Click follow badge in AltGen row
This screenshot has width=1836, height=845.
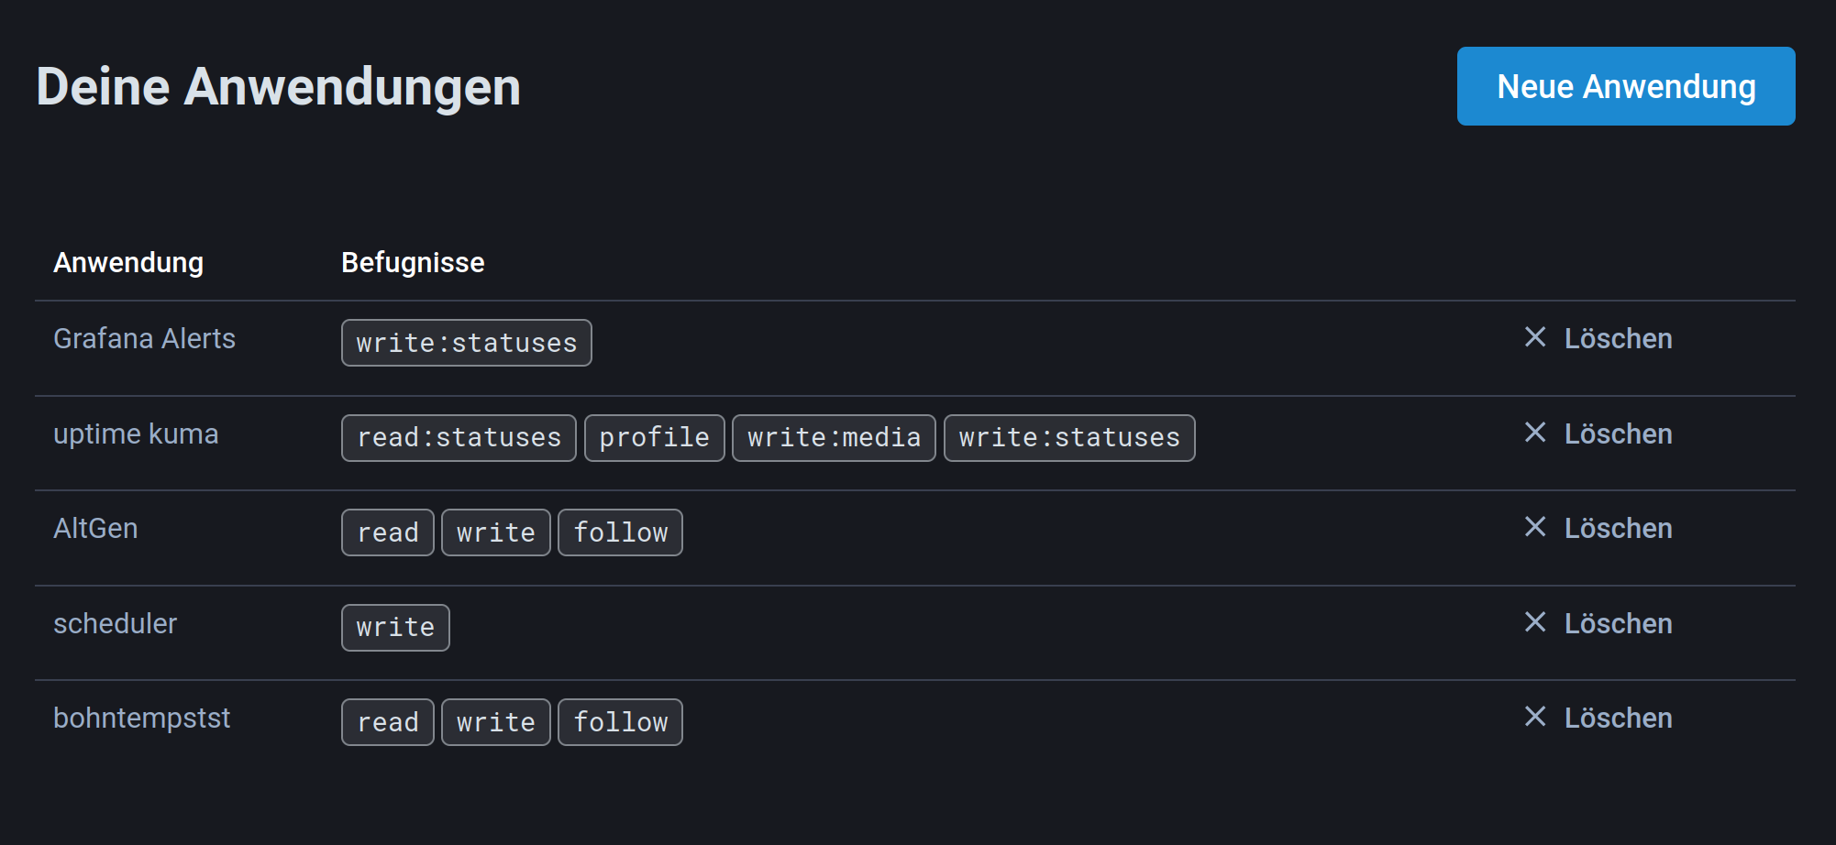click(x=620, y=532)
